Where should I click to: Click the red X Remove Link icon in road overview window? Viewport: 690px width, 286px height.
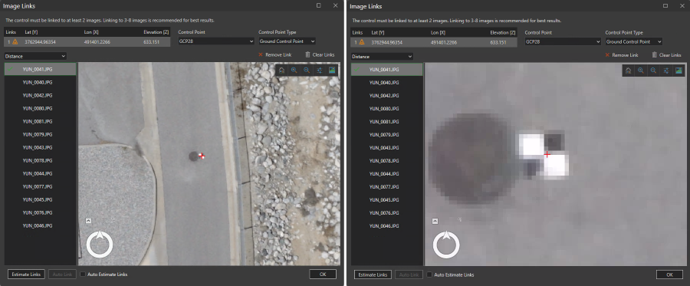click(261, 54)
